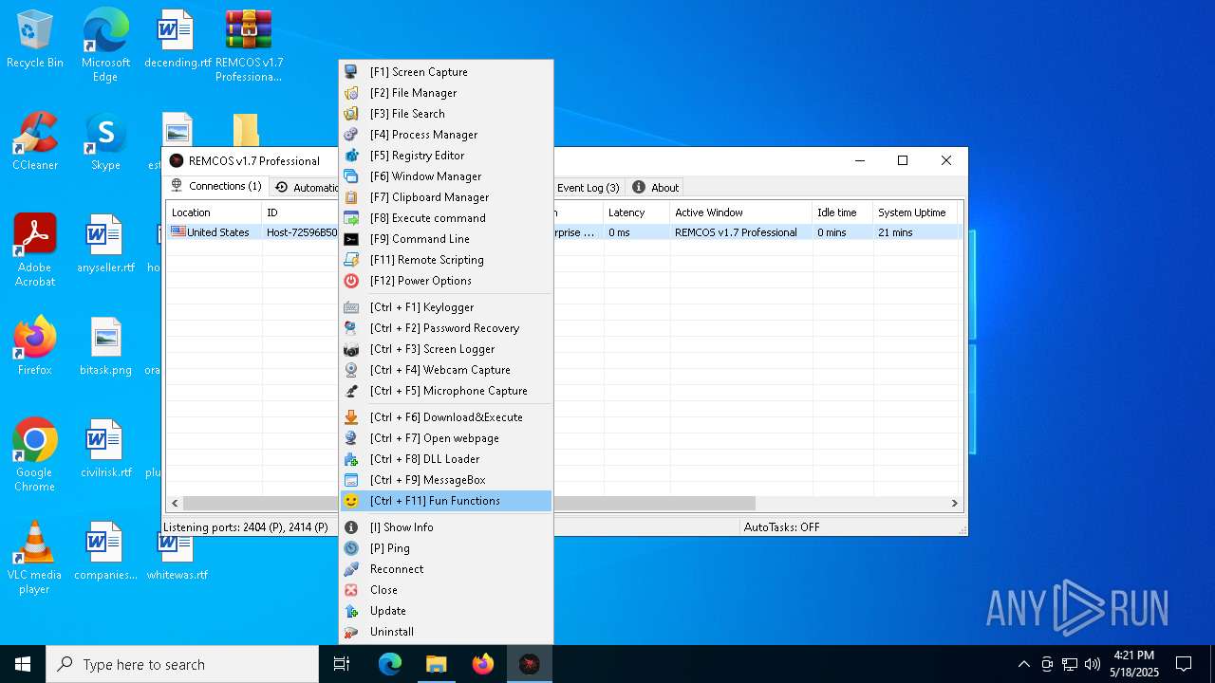1215x683 pixels.
Task: Open [F4] Process Manager
Action: click(446, 135)
